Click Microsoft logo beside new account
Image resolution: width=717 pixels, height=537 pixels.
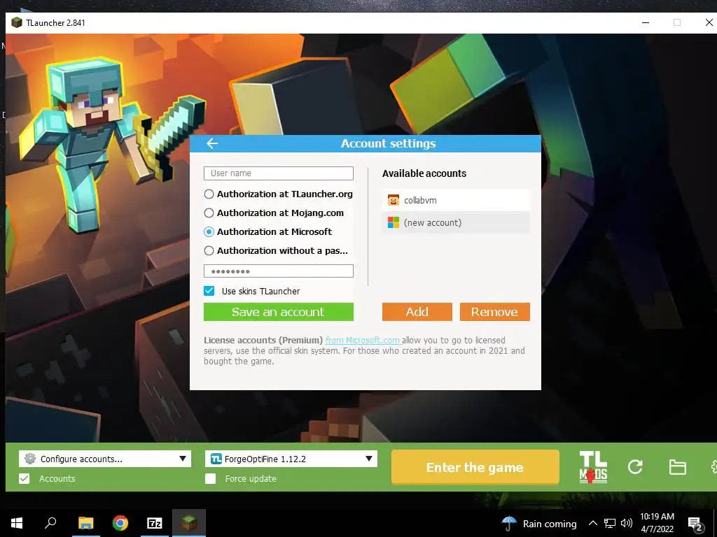click(x=394, y=223)
